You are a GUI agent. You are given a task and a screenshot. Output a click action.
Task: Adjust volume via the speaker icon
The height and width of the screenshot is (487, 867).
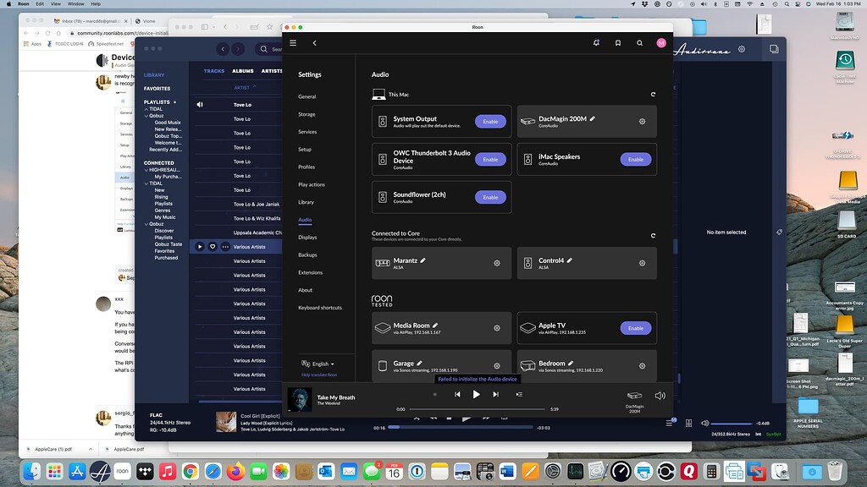click(x=660, y=395)
